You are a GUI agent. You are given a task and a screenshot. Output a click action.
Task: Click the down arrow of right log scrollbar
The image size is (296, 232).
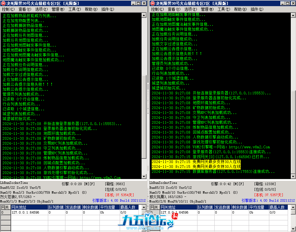point(294,177)
